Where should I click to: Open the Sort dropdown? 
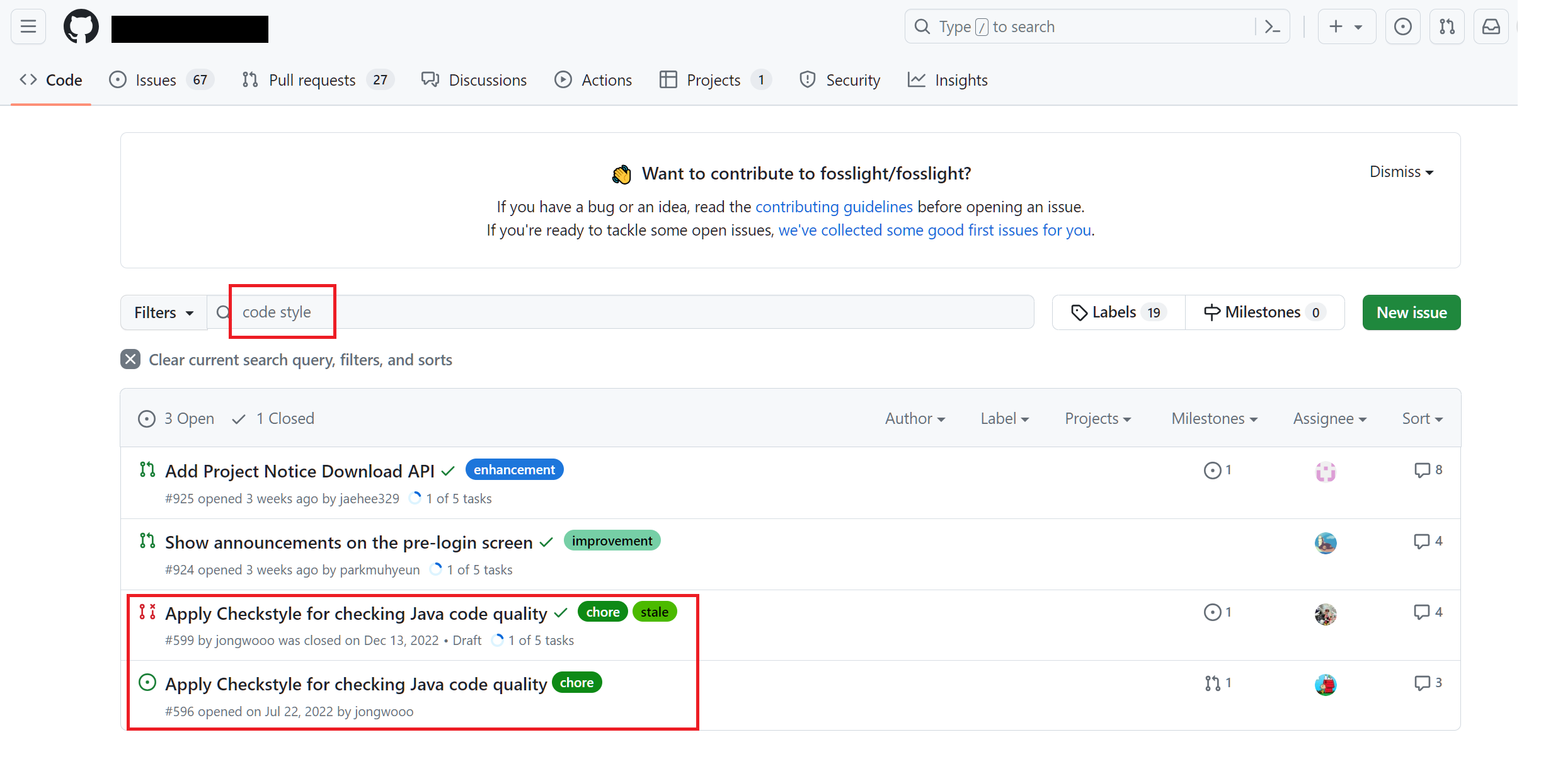click(1421, 419)
